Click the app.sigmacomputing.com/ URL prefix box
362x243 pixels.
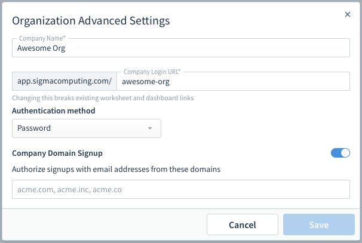[x=65, y=81]
